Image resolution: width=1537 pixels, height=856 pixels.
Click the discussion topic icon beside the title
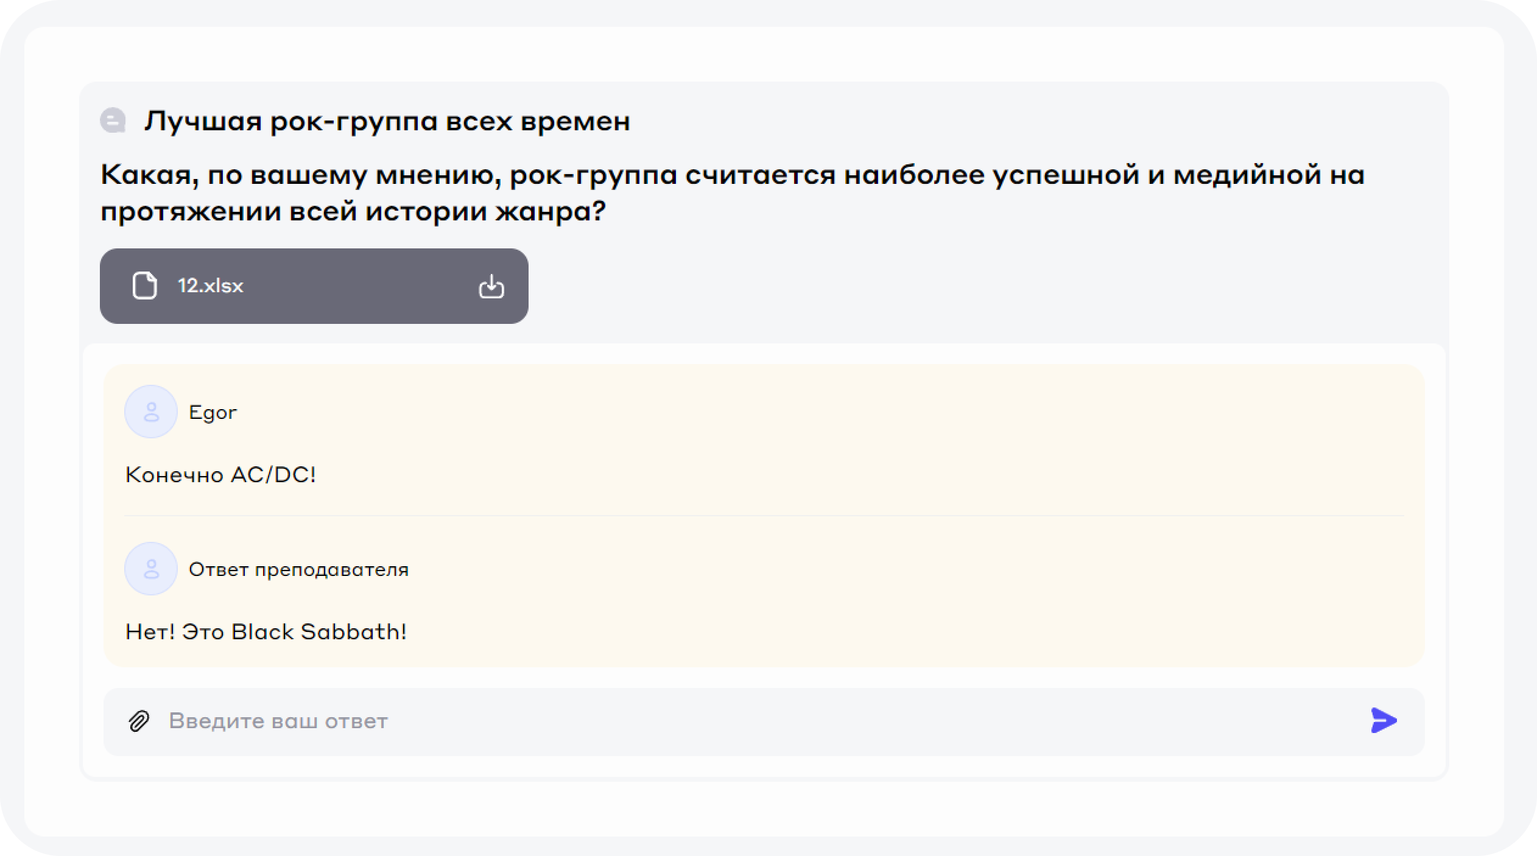[x=113, y=120]
